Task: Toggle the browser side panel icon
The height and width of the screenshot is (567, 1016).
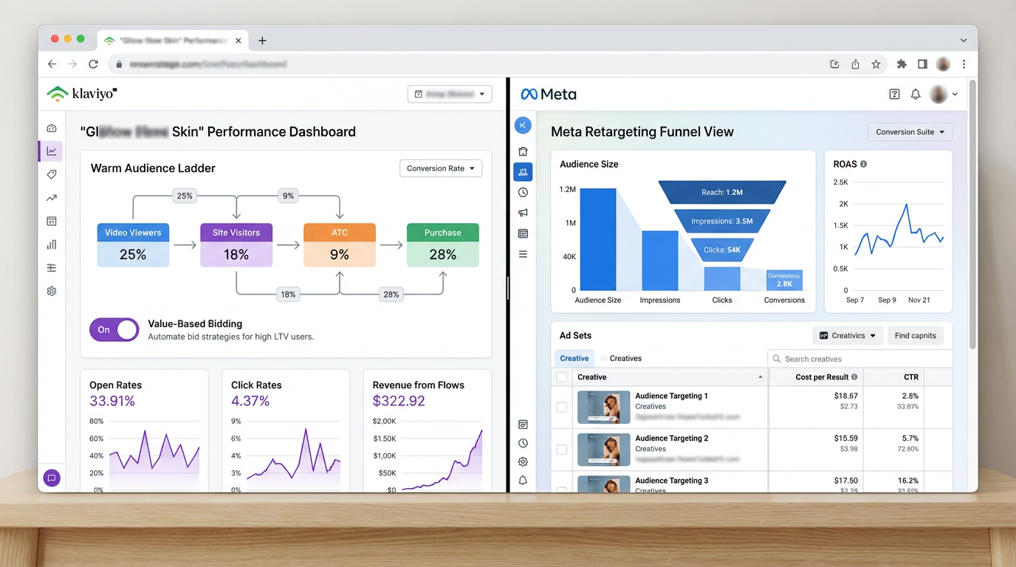Action: click(x=922, y=64)
